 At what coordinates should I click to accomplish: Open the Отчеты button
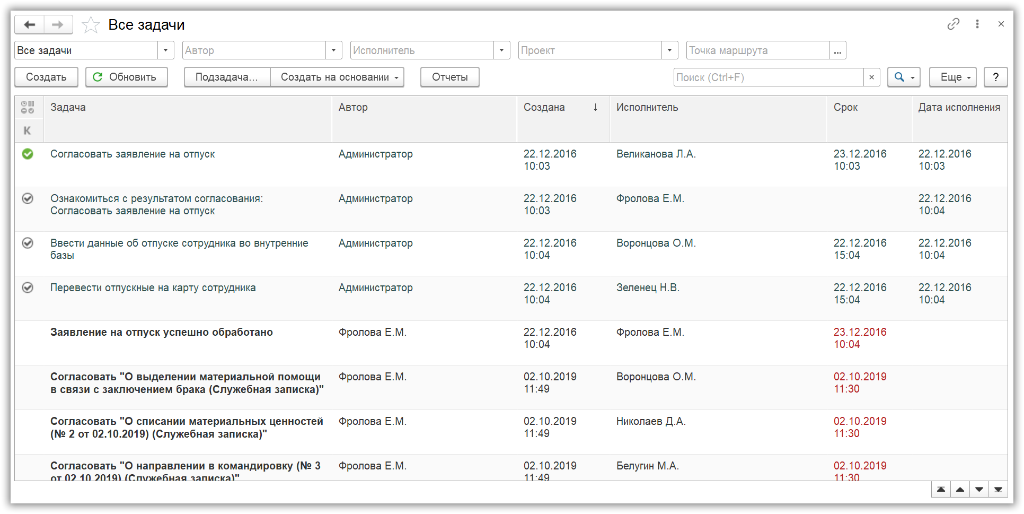pyautogui.click(x=449, y=77)
